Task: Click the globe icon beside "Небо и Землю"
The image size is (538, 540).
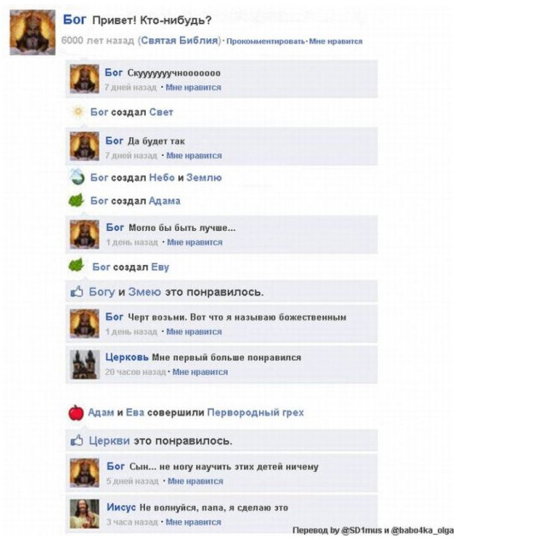Action: pos(77,177)
